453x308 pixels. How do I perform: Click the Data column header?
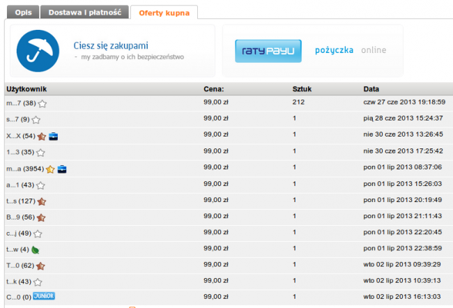tap(371, 89)
